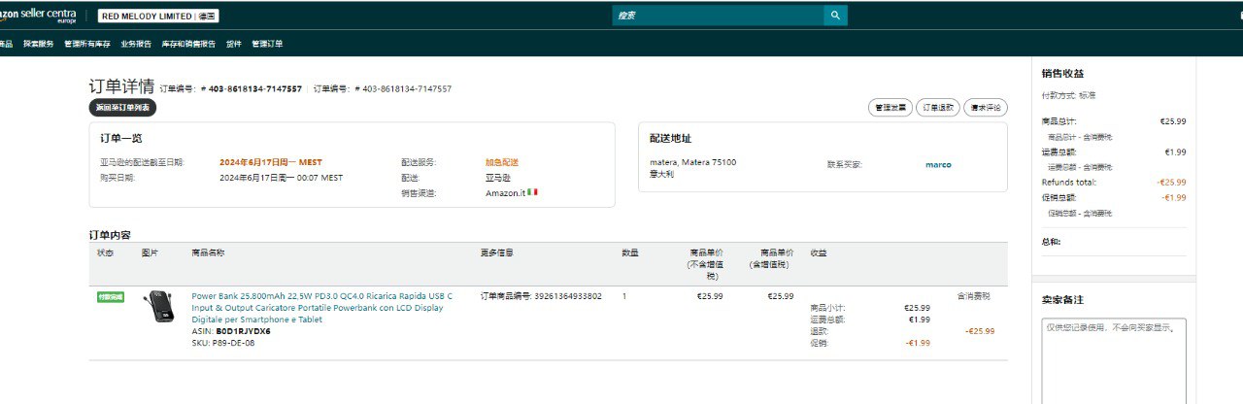Click the 订单退款 button
This screenshot has height=404, width=1243.
pos(937,108)
